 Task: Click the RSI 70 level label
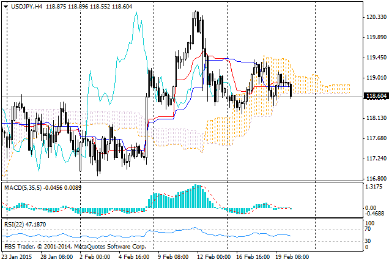click(x=368, y=229)
